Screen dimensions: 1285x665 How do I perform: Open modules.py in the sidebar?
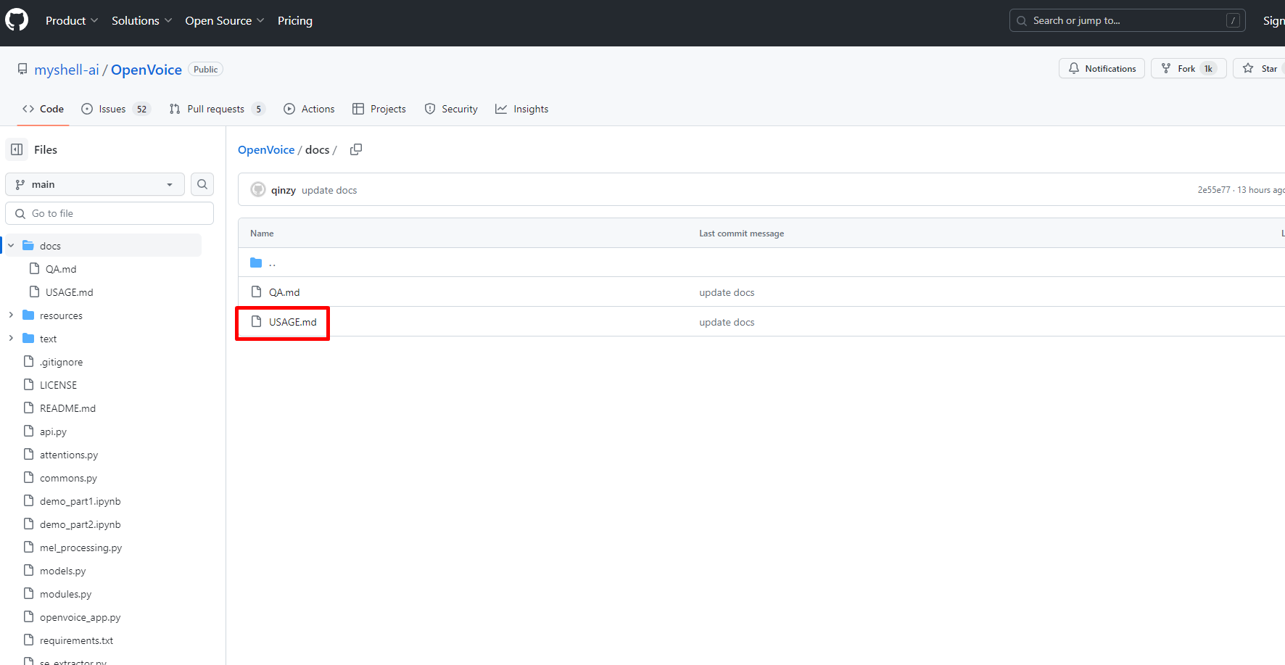65,594
